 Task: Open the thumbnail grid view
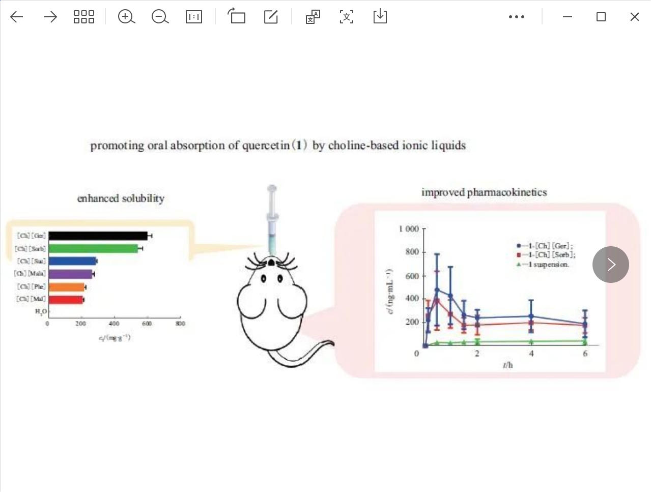(84, 17)
